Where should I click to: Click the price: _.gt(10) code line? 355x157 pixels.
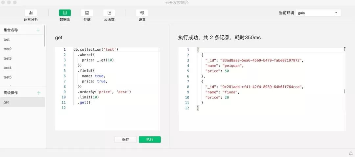(x=98, y=60)
